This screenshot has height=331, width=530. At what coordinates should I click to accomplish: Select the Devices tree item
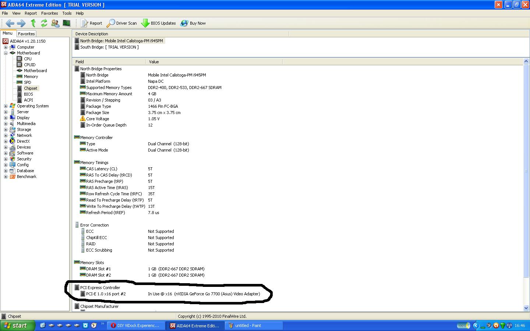click(24, 147)
